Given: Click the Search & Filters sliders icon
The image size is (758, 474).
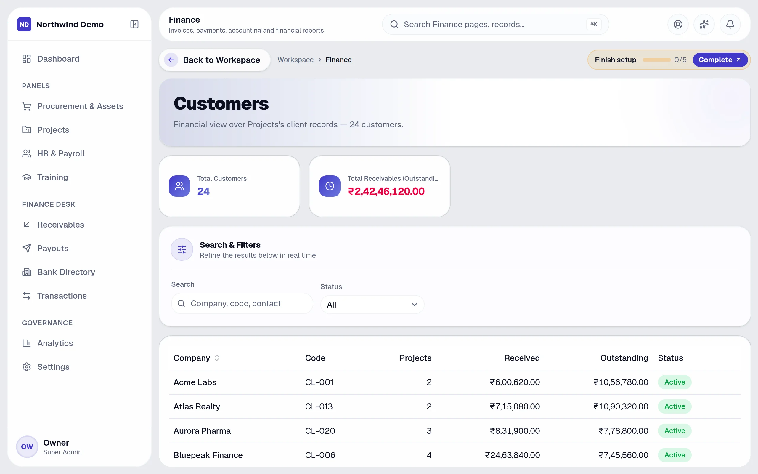Looking at the screenshot, I should [x=182, y=249].
